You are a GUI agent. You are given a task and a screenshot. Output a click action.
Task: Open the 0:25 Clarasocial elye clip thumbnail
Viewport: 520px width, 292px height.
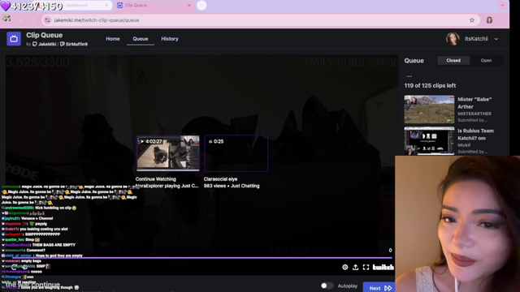(236, 153)
